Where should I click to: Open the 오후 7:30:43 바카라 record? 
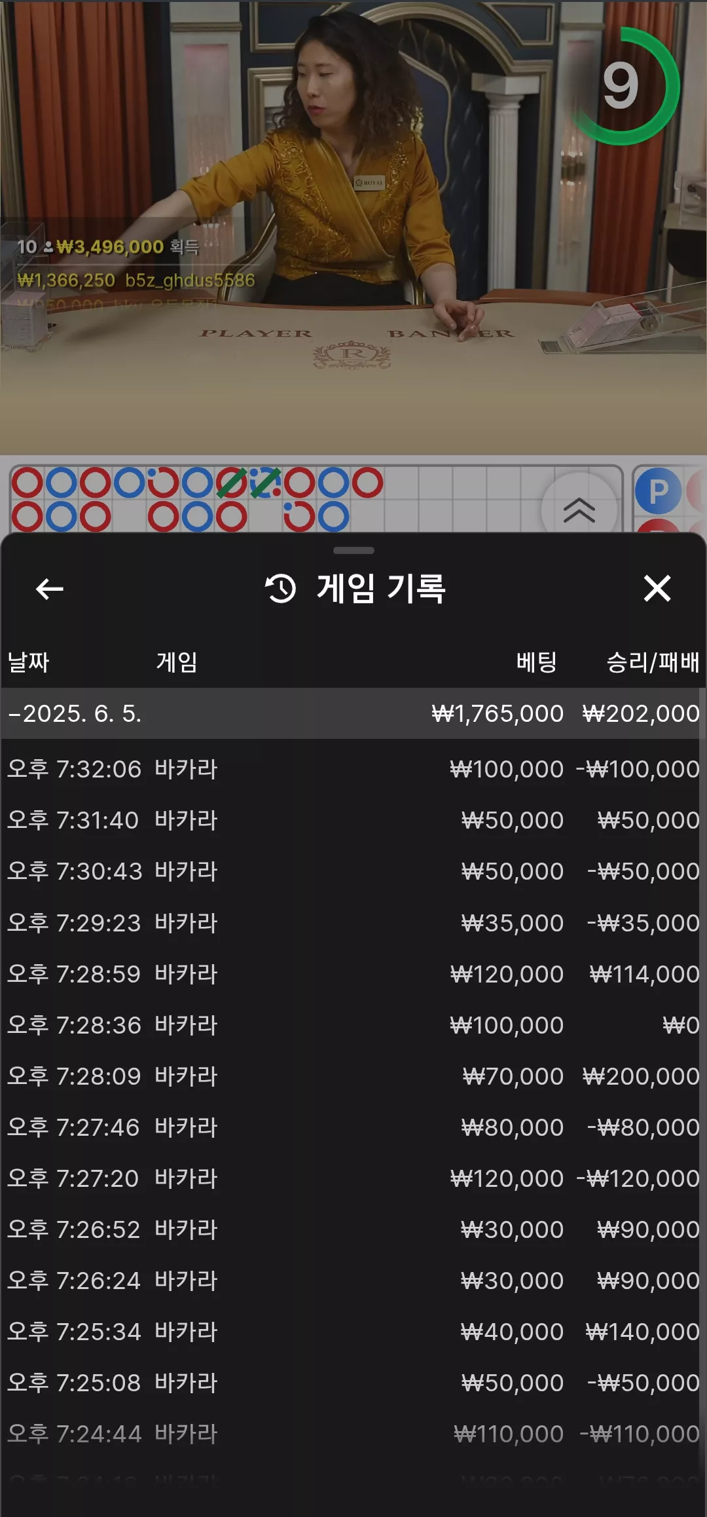point(353,871)
